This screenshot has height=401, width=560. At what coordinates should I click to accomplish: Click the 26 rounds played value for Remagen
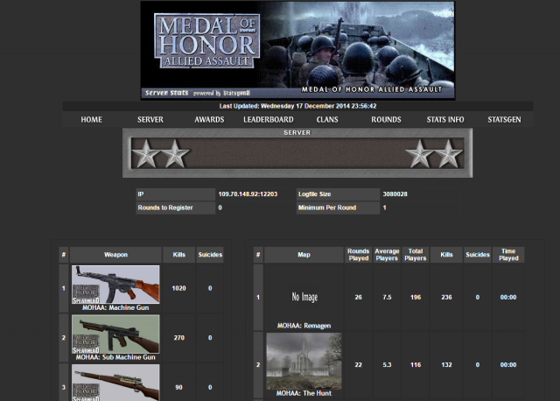(x=358, y=298)
